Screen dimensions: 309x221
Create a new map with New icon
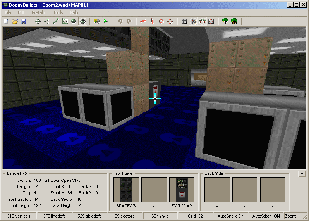pyautogui.click(x=6, y=21)
